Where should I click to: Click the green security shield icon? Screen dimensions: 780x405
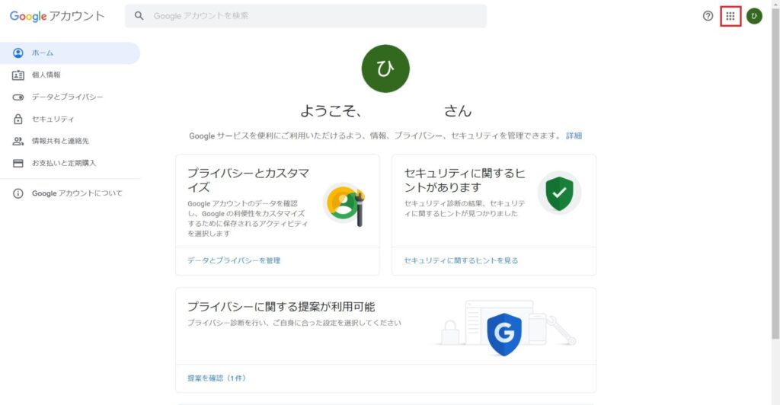coord(559,193)
